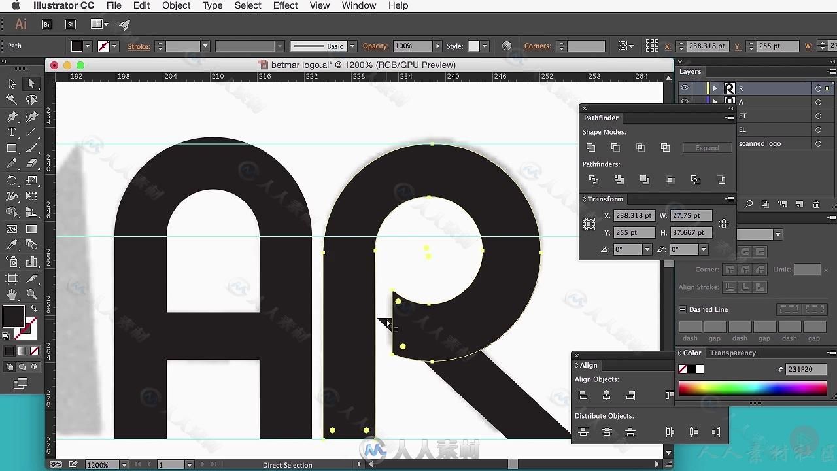This screenshot has height=471, width=837.
Task: Open Pathfinder panel menu
Action: pos(729,118)
